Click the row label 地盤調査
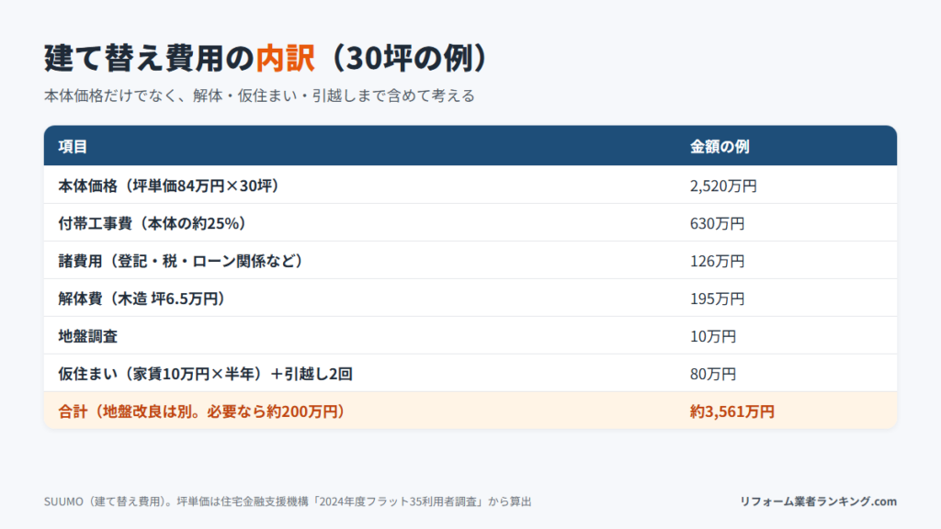The height and width of the screenshot is (529, 941). pyautogui.click(x=87, y=336)
